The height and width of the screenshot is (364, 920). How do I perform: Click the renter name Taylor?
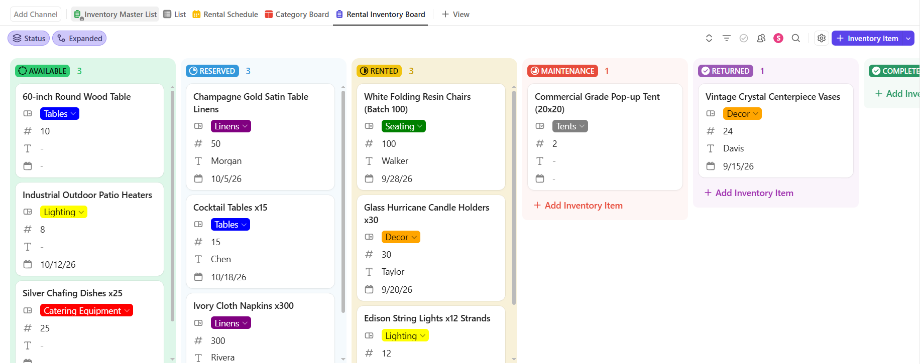(x=393, y=272)
